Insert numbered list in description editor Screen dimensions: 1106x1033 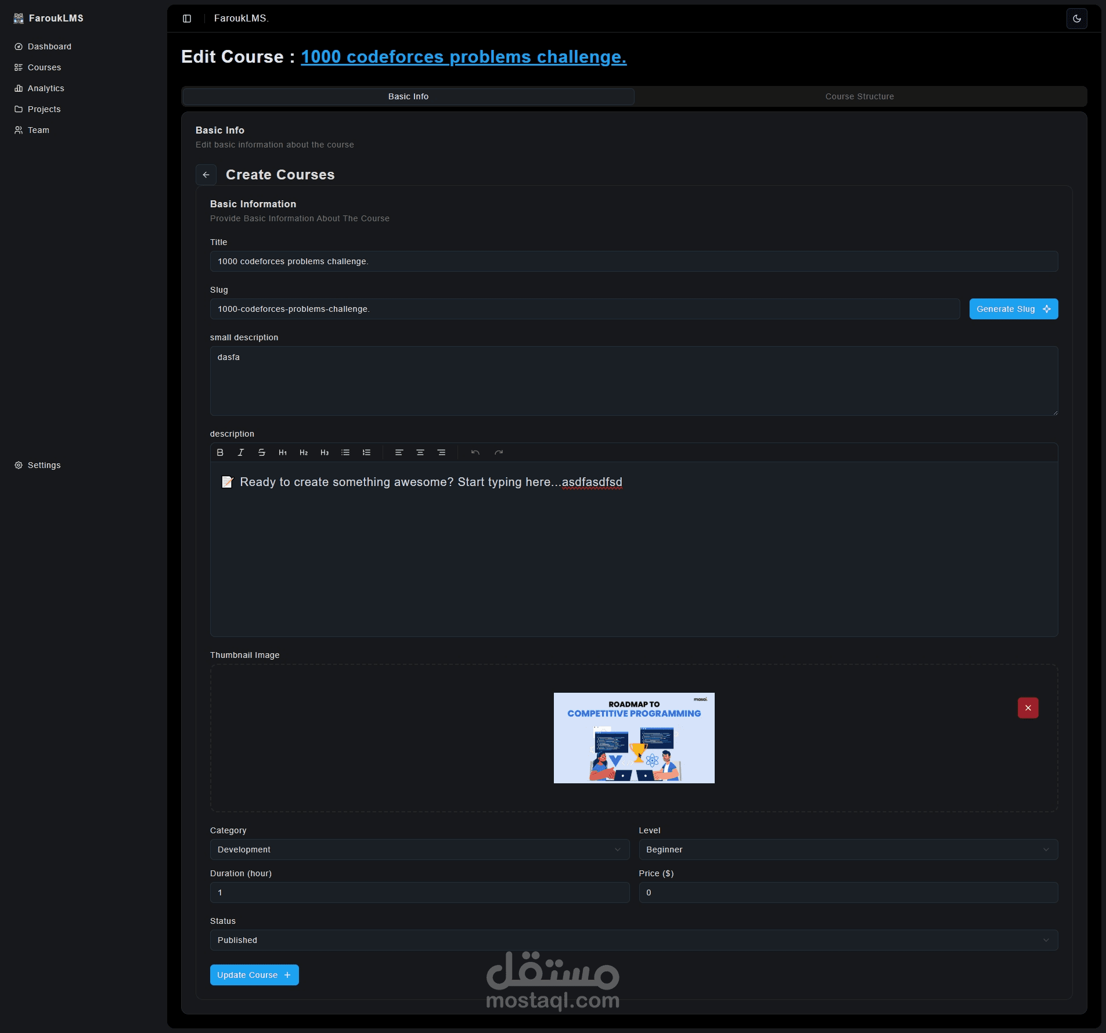point(366,452)
